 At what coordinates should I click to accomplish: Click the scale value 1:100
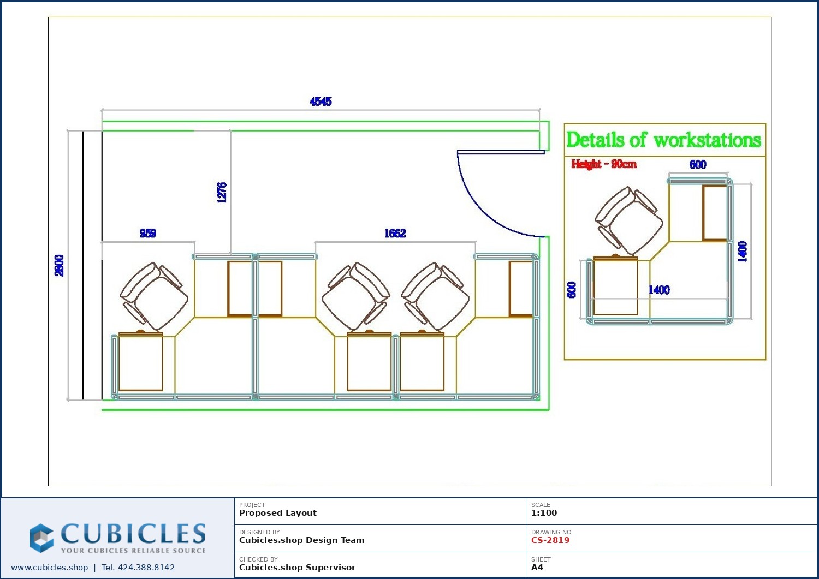pos(544,513)
